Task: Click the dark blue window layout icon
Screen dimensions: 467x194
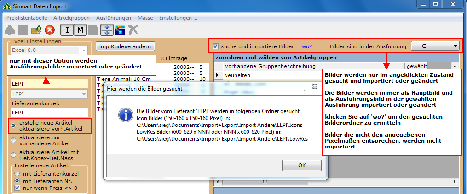Action: 120,30
